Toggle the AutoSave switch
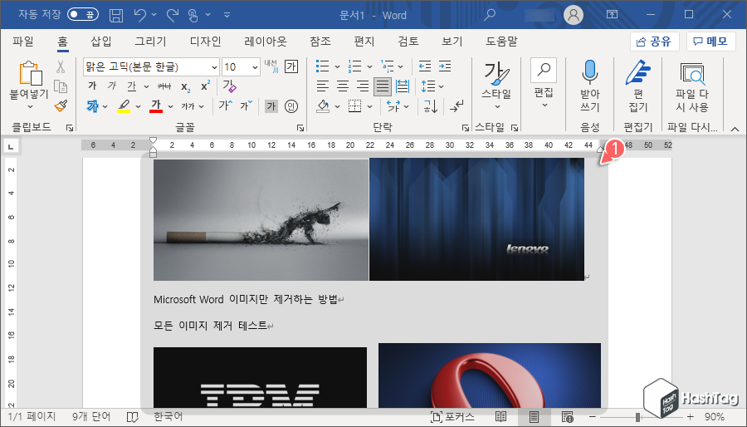This screenshot has height=427, width=747. (82, 15)
